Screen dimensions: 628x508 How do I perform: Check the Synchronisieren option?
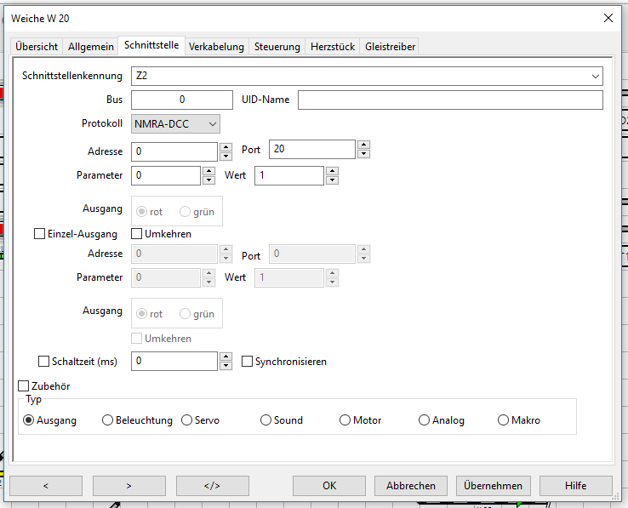coord(248,362)
